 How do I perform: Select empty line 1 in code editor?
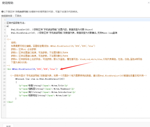pyautogui.click(x=78, y=20)
